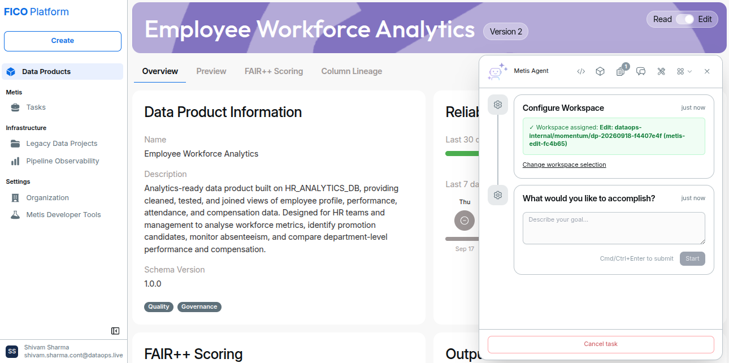Image resolution: width=729 pixels, height=363 pixels.
Task: Open the documents icon with badge 1
Action: (x=620, y=71)
